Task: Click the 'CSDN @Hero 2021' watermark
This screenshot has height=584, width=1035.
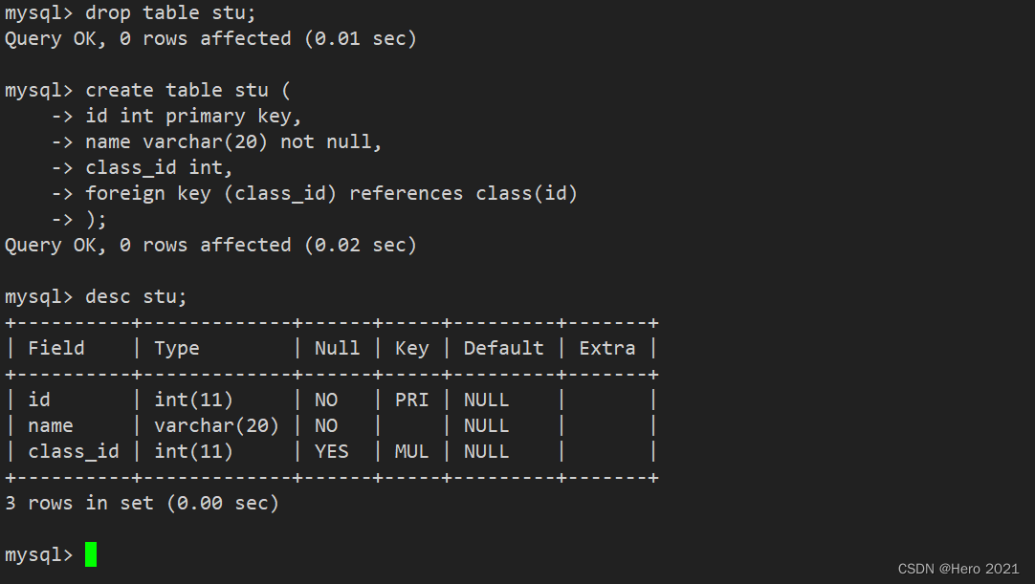Action: click(x=958, y=569)
